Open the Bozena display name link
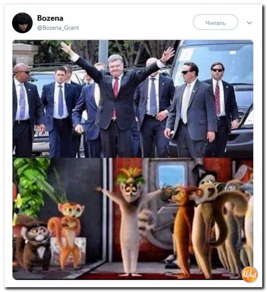This screenshot has height=292, width=267. [x=50, y=18]
